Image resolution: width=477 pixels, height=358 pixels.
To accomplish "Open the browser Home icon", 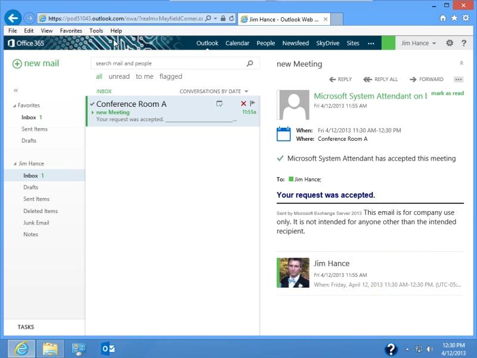I will 442,18.
